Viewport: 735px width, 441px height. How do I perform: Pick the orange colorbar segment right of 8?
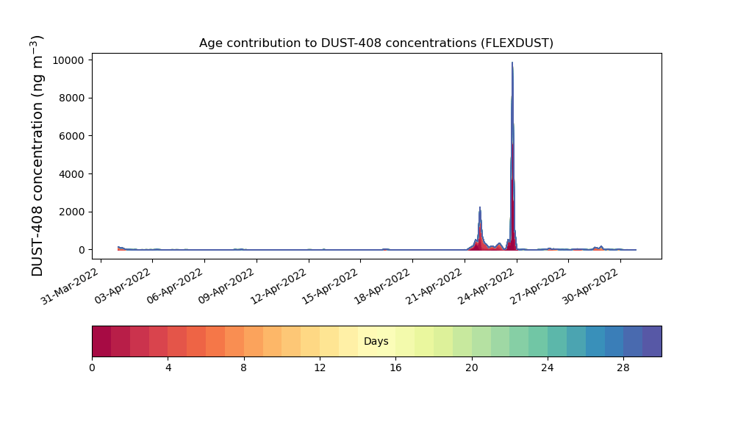click(254, 342)
